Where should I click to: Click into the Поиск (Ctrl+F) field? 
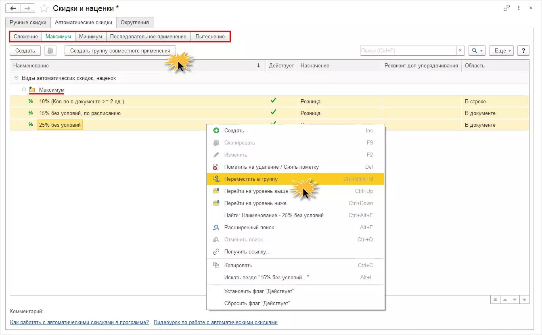(408, 50)
